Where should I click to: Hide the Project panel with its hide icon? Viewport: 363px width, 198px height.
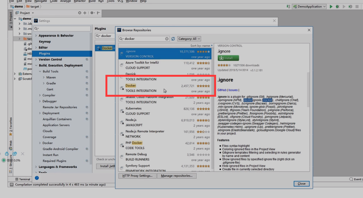pyautogui.click(x=98, y=13)
